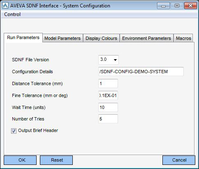Open the Control menu
This screenshot has width=199, height=169.
click(12, 14)
